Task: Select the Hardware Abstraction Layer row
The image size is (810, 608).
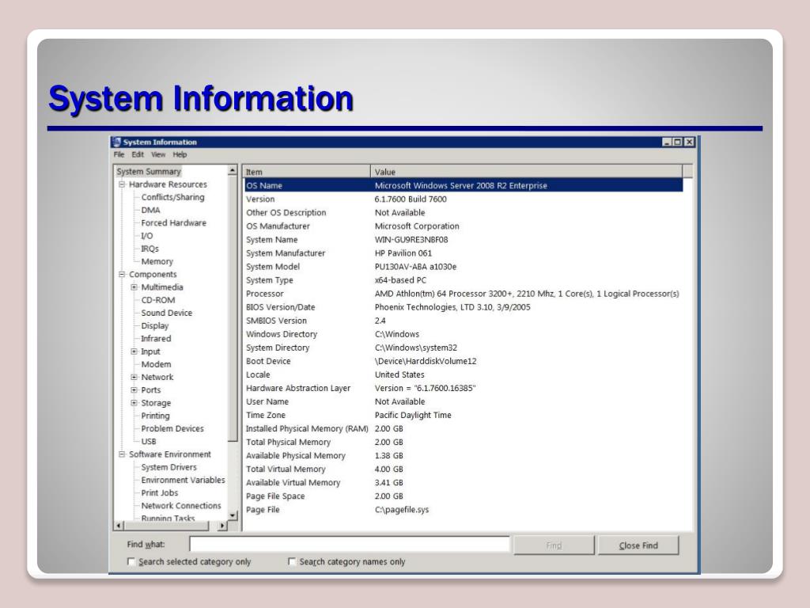Action: click(x=464, y=388)
